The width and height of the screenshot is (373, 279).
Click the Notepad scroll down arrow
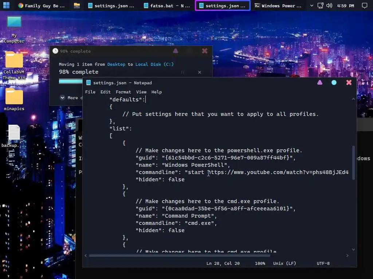coord(353,250)
